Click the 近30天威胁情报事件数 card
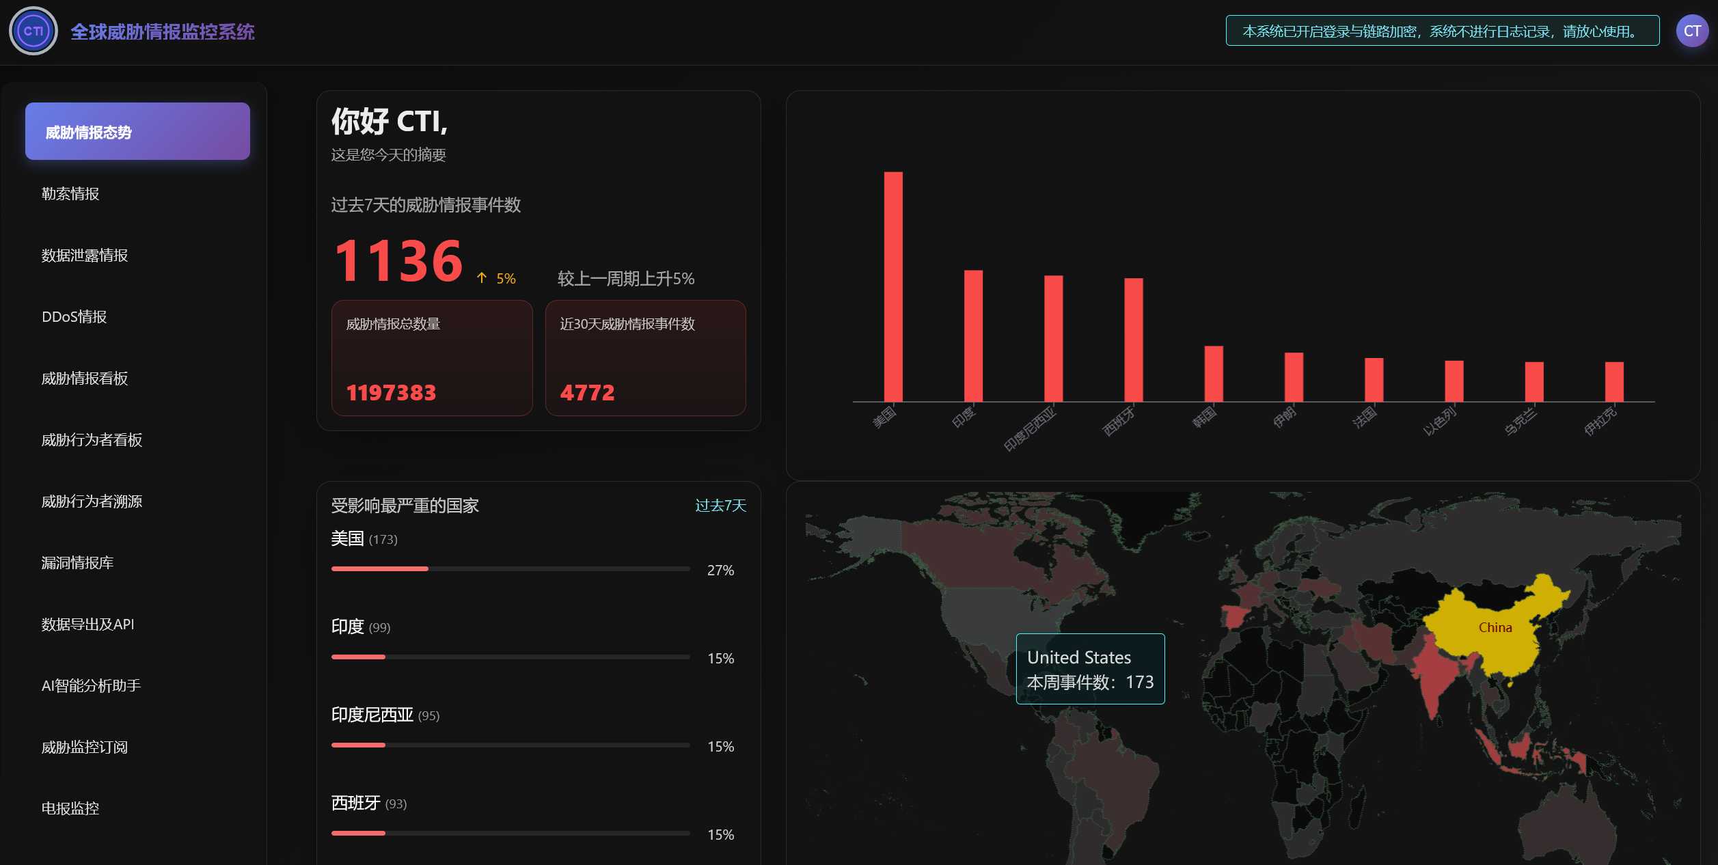Viewport: 1718px width, 865px height. pos(645,358)
